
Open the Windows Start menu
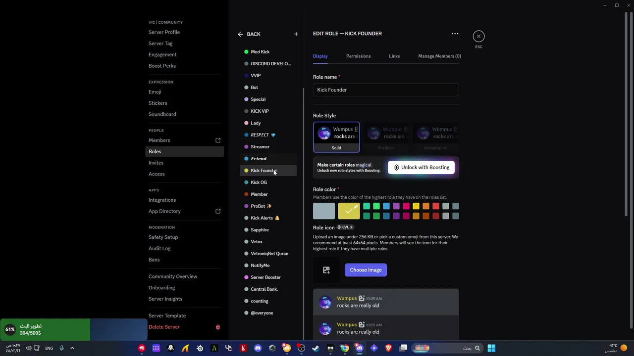(x=491, y=348)
